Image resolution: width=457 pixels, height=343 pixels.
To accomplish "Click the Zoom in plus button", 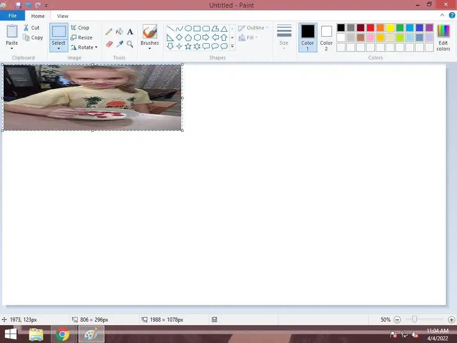I will [x=452, y=320].
